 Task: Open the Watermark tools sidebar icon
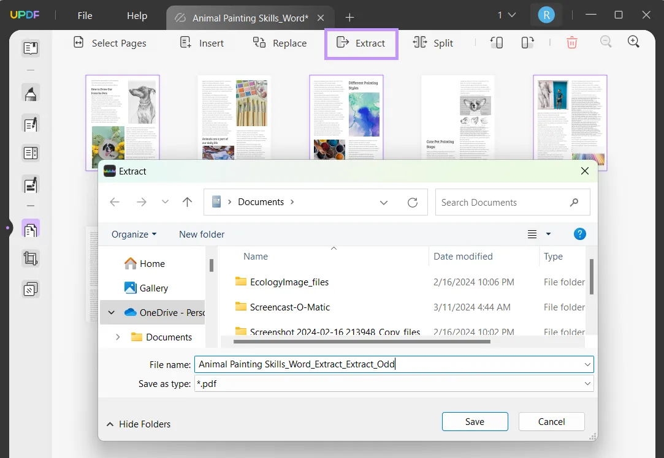(x=31, y=289)
